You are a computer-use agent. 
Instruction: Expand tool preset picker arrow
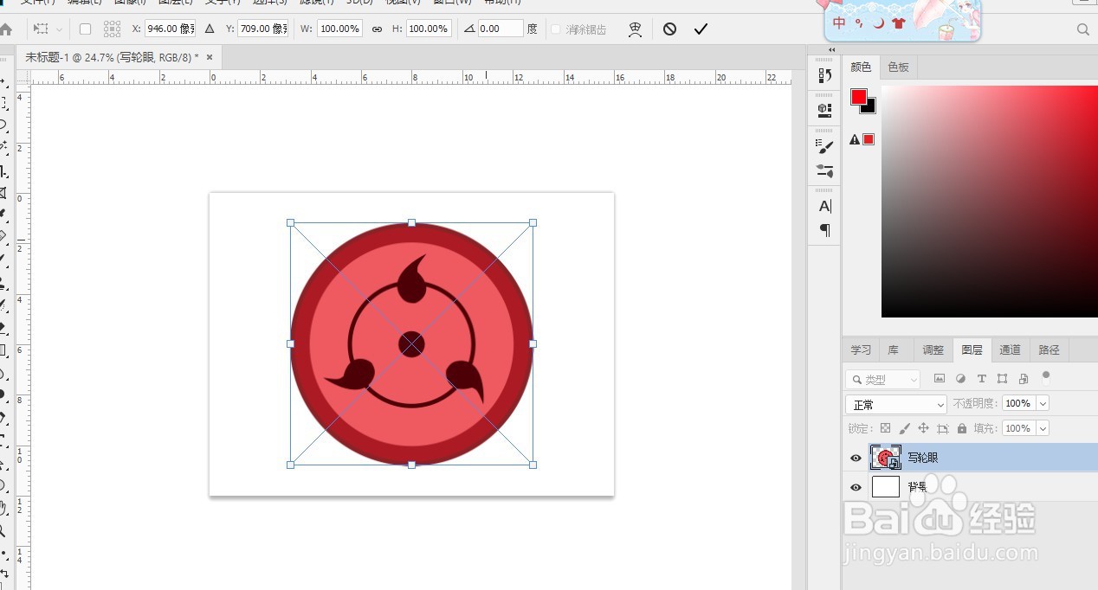[x=60, y=29]
